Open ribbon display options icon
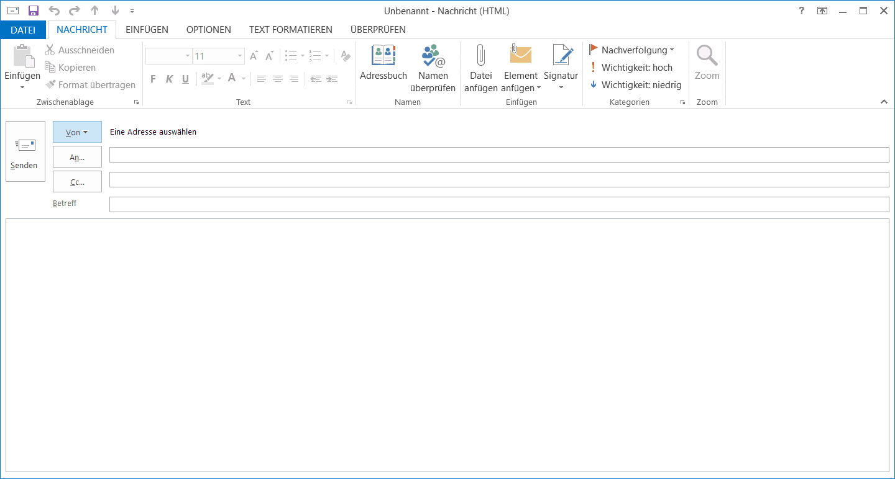The image size is (895, 479). click(x=822, y=11)
